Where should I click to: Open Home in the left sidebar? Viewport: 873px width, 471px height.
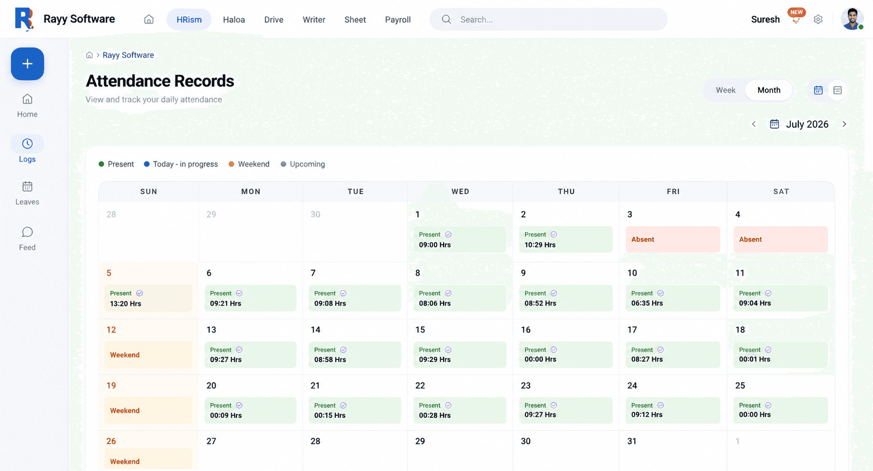(x=27, y=106)
